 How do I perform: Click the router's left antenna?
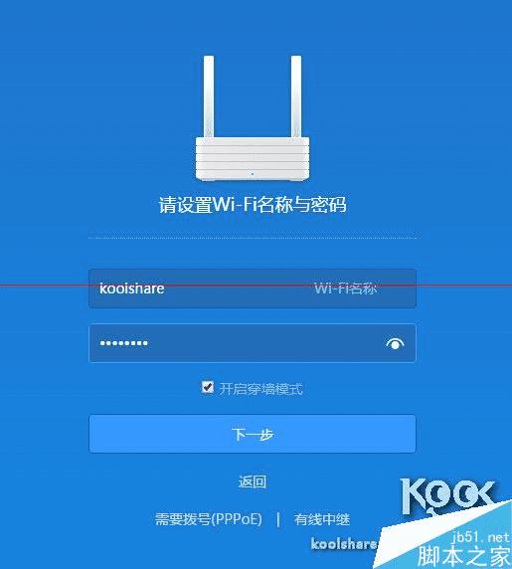click(209, 96)
